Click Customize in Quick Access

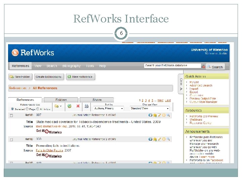pyautogui.click(x=197, y=95)
